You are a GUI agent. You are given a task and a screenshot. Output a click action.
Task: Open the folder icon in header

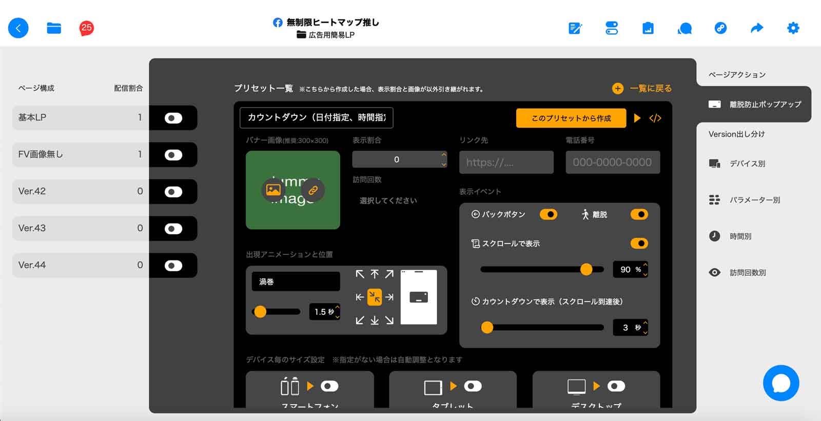(54, 28)
